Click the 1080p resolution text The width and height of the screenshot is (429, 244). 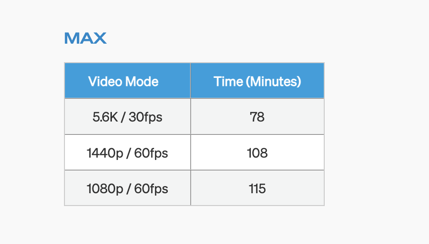(x=103, y=188)
